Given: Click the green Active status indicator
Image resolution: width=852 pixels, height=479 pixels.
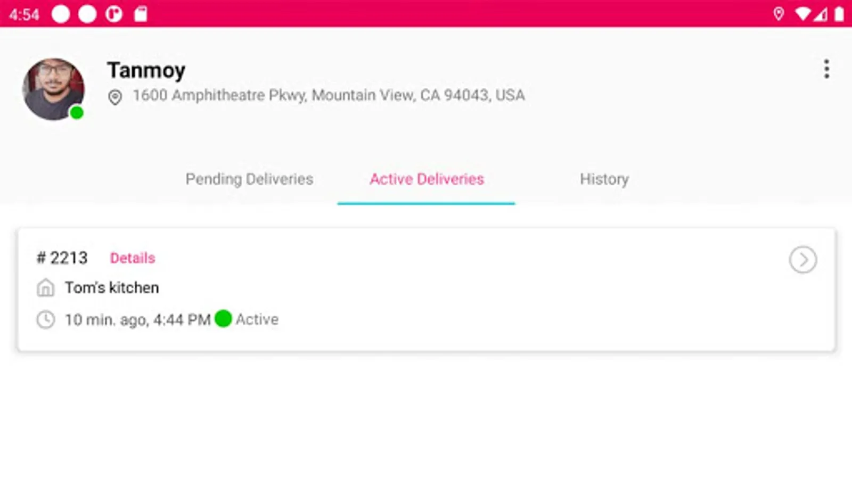Looking at the screenshot, I should point(223,319).
